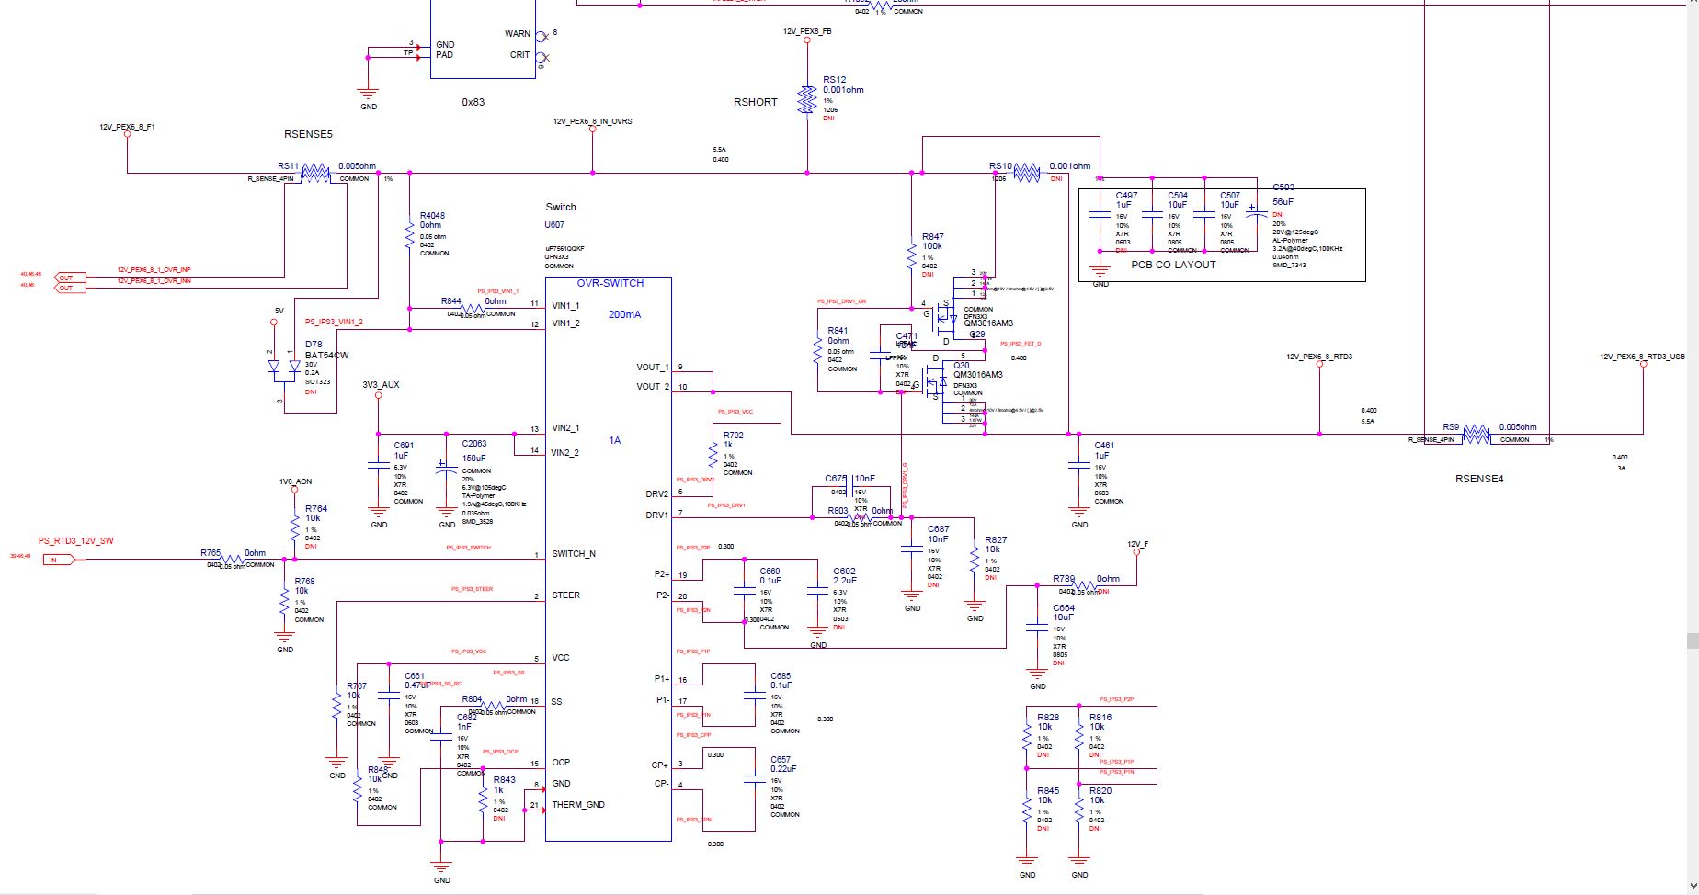Screen dimensions: 1699x895
Task: Select the STEER pin on the switch IC
Action: click(565, 595)
